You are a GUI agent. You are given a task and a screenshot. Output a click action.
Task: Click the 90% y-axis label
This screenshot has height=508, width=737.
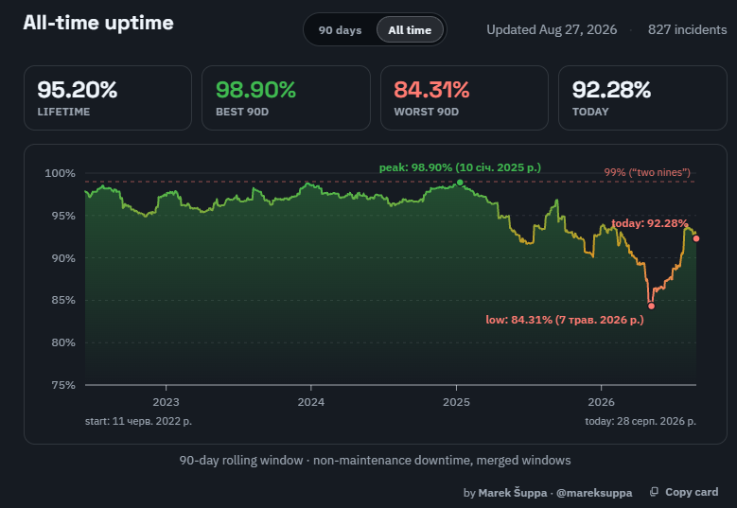point(63,258)
